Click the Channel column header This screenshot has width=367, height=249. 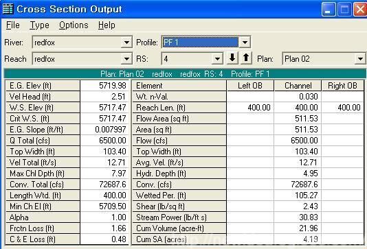click(x=298, y=86)
